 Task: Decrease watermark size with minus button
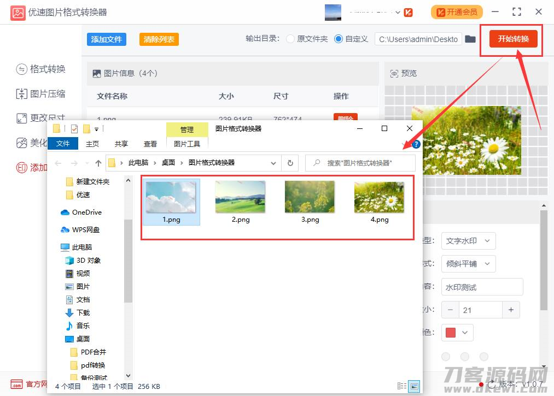tap(450, 310)
